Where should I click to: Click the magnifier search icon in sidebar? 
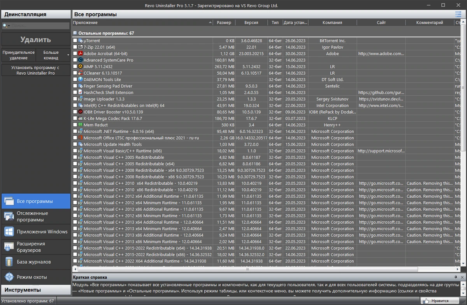5,26
